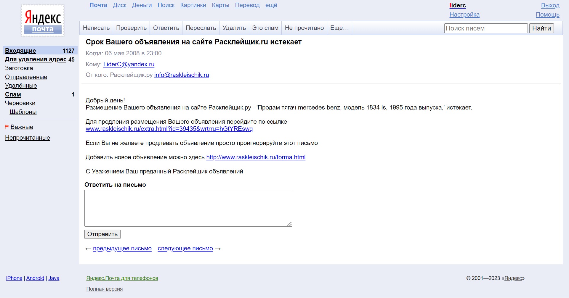Click Удалить to delete the letter
The image size is (569, 298).
pyautogui.click(x=234, y=28)
